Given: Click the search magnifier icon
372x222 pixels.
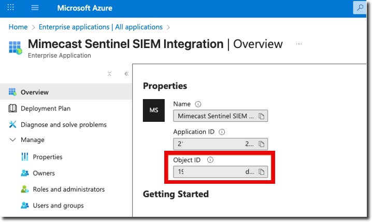Looking at the screenshot, I should 359,8.
